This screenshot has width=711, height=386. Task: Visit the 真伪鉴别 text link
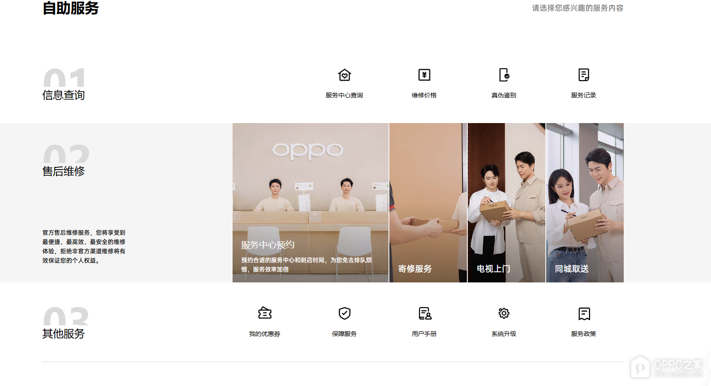click(x=504, y=95)
